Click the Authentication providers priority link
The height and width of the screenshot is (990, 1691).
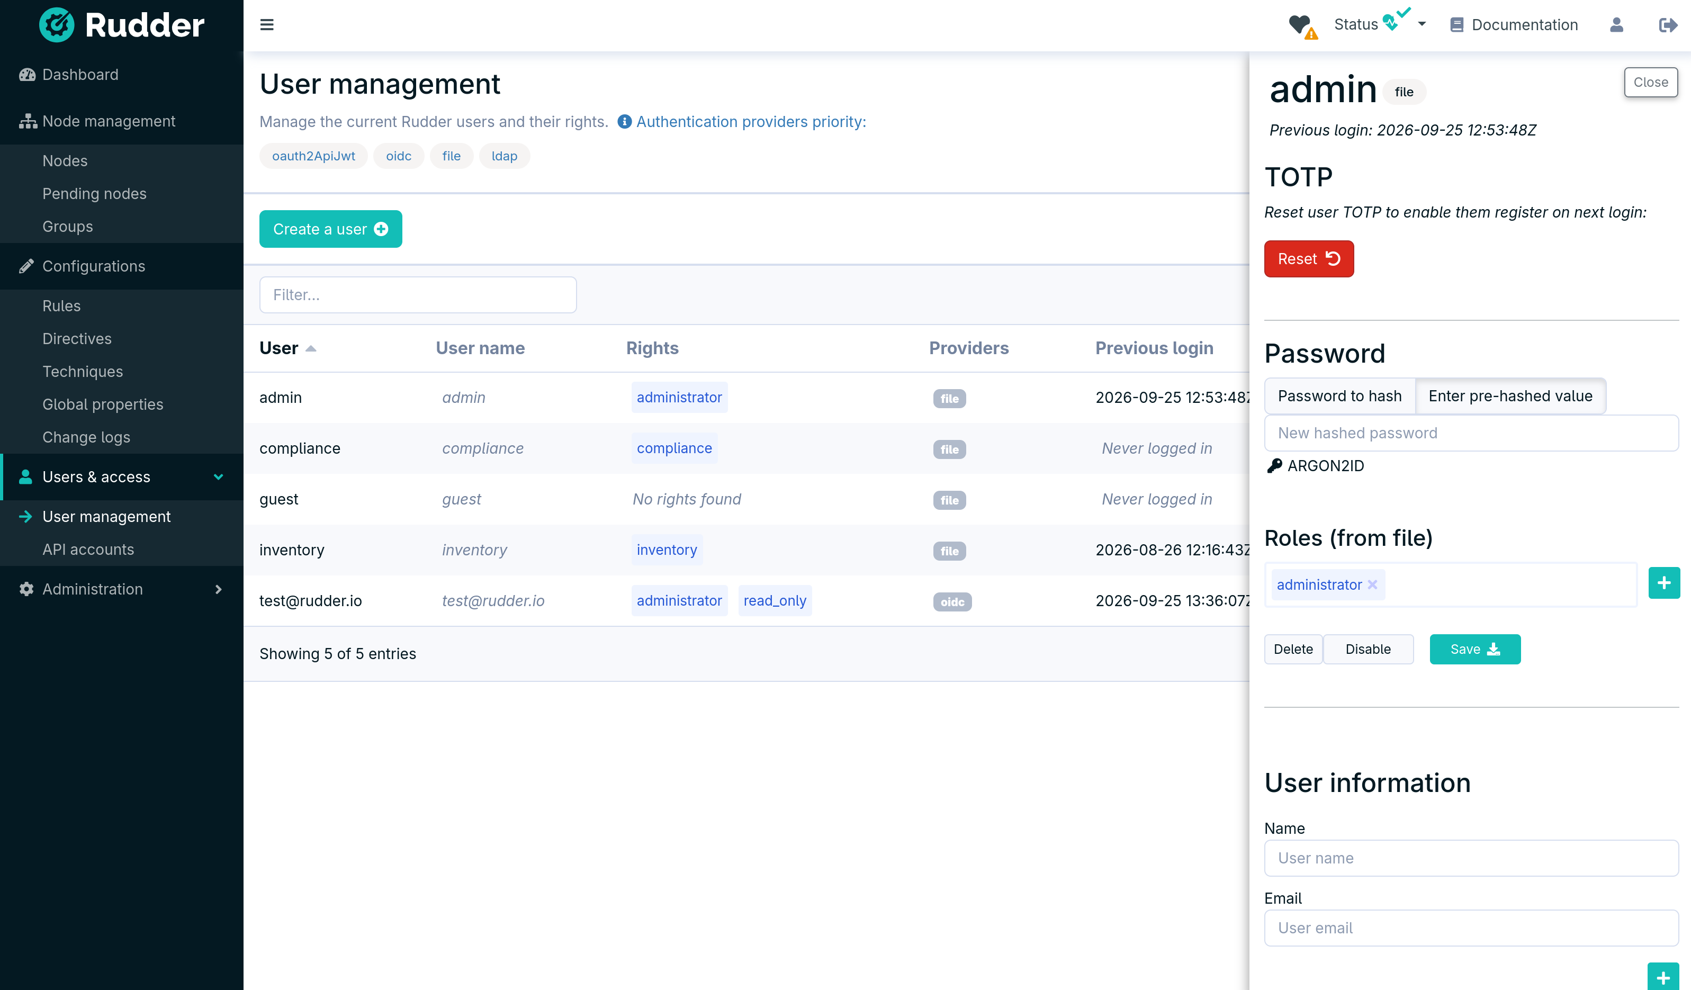tap(751, 121)
